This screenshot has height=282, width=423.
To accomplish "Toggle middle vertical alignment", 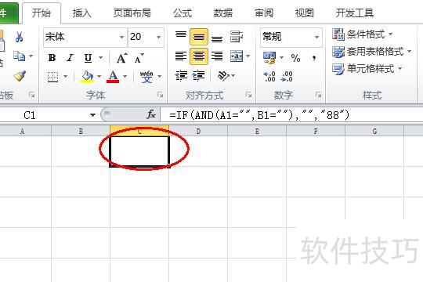I will tap(199, 37).
